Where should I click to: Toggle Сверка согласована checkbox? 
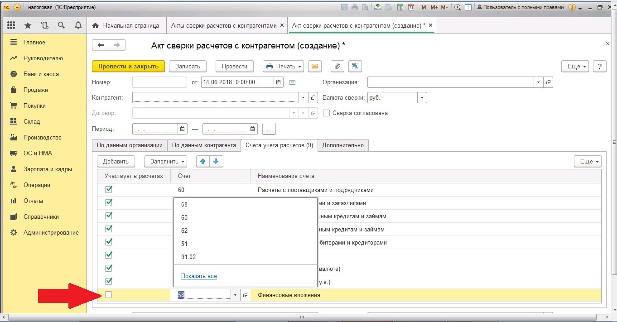point(326,113)
